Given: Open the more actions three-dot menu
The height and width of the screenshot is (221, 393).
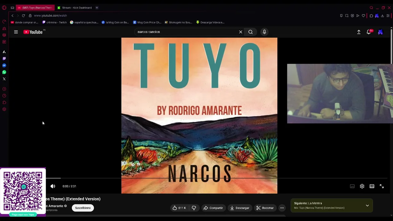Looking at the screenshot, I should (282, 208).
